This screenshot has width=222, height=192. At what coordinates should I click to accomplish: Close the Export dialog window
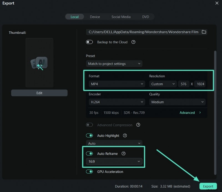[x=217, y=3]
